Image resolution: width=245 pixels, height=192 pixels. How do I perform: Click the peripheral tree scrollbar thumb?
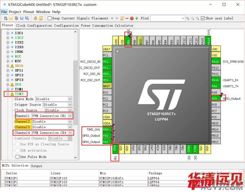click(76, 93)
